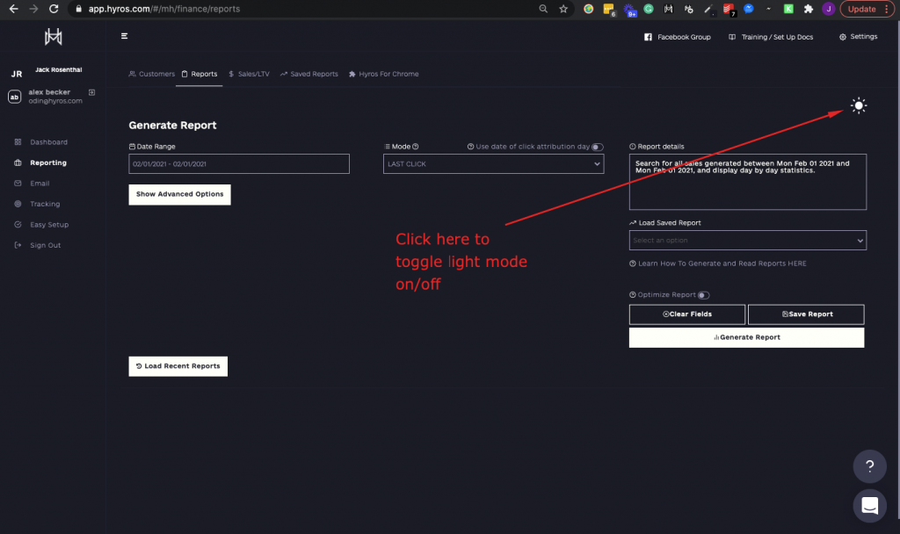Click the Clear Fields button
Image resolution: width=900 pixels, height=534 pixels.
687,314
